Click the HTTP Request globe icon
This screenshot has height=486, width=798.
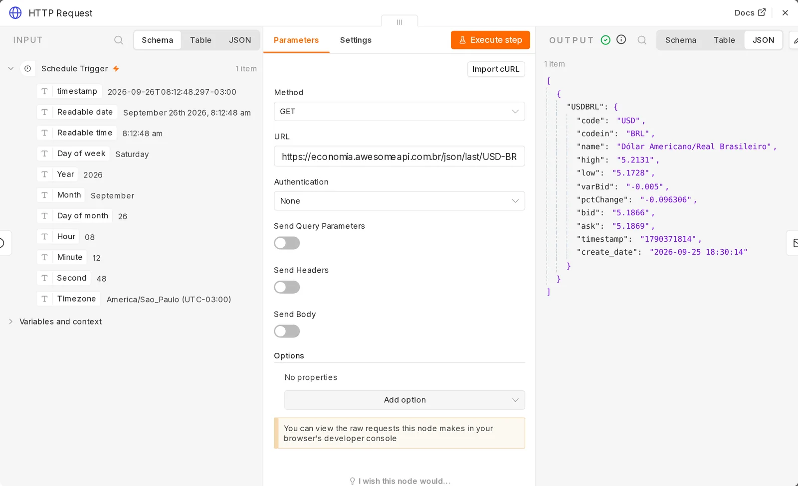click(15, 13)
